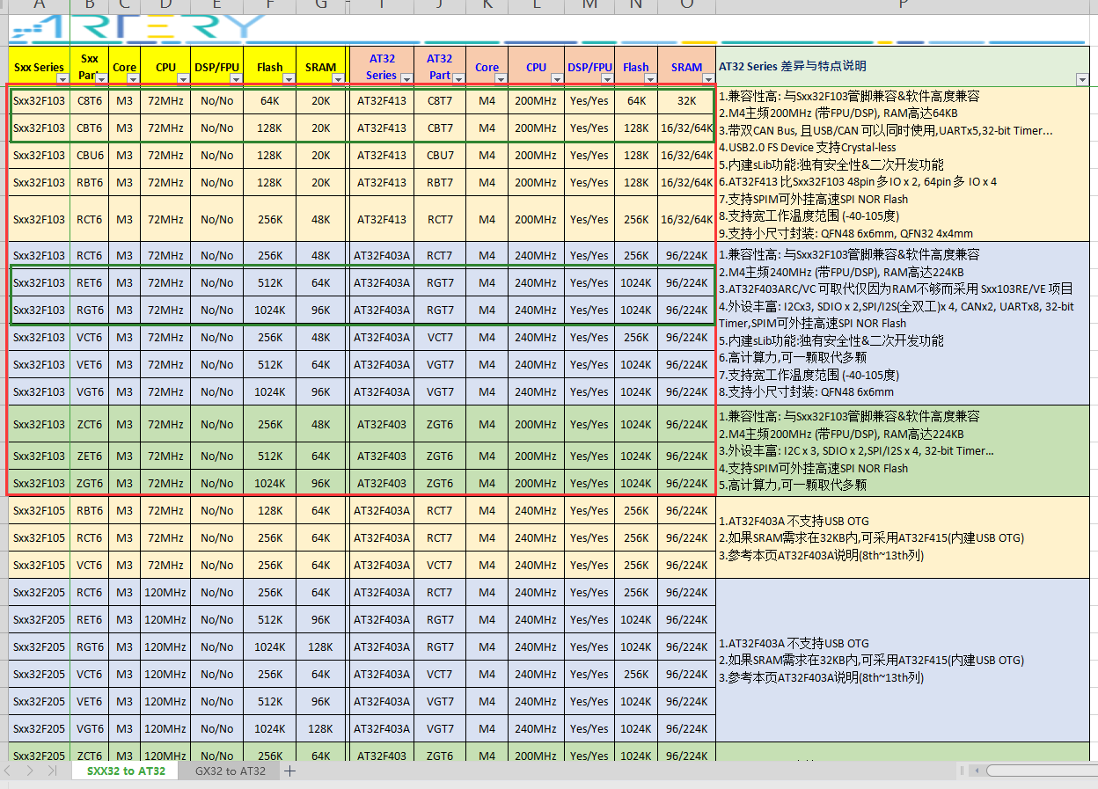Select the VGT6 cell in Sxx32F205 rows
This screenshot has height=789, width=1098.
tap(90, 728)
